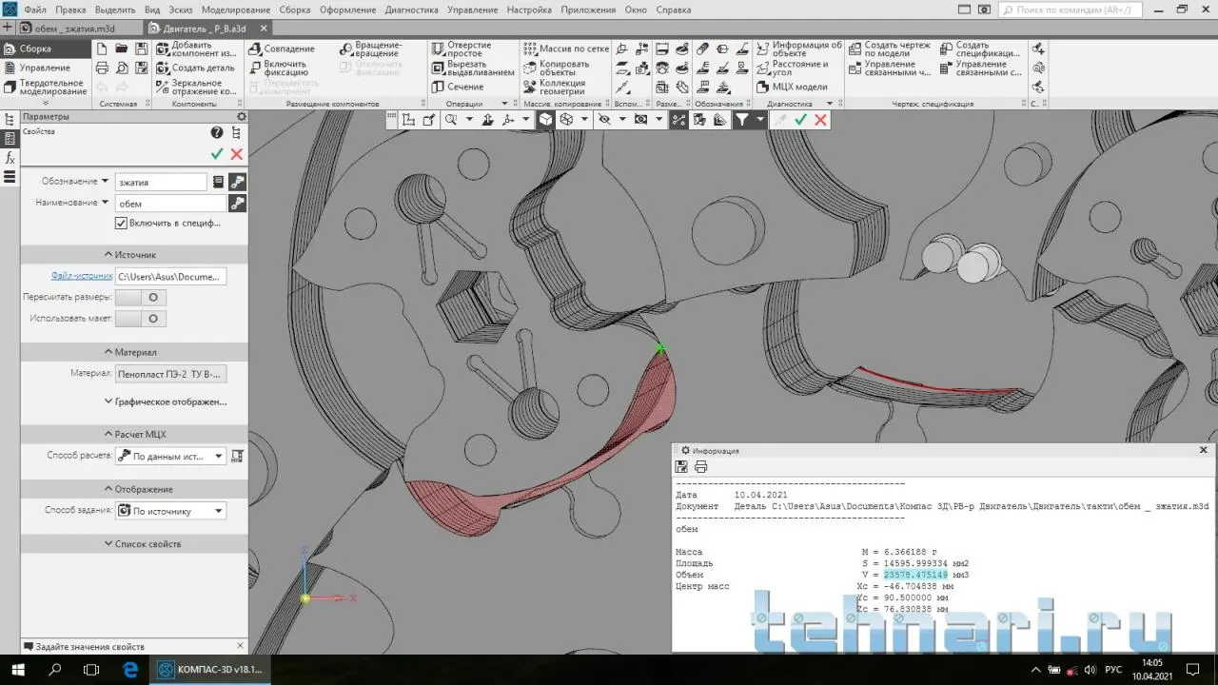Click the Добавить компонент из файла tool
Viewport: 1218px width, 685px height.
(196, 49)
